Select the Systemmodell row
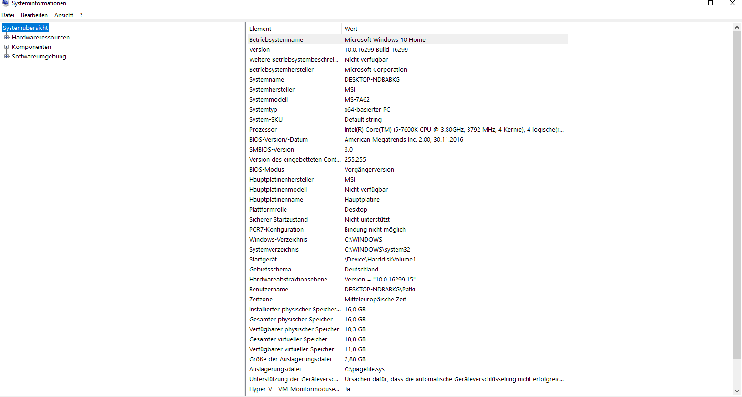 pyautogui.click(x=407, y=100)
